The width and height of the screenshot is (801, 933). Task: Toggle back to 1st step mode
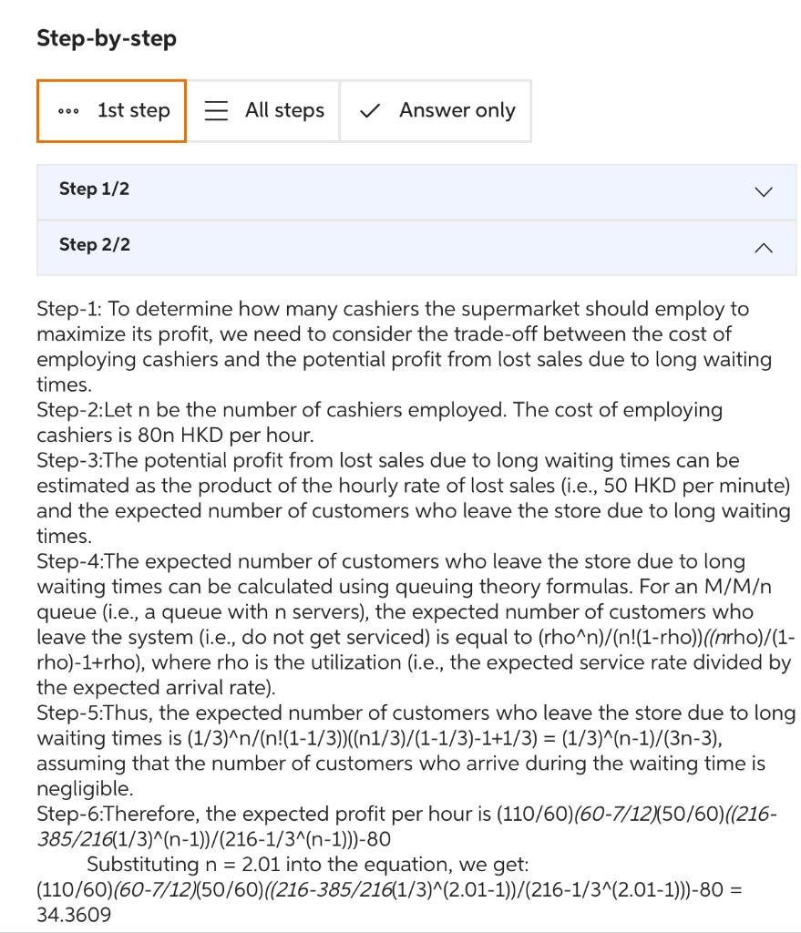(x=110, y=110)
